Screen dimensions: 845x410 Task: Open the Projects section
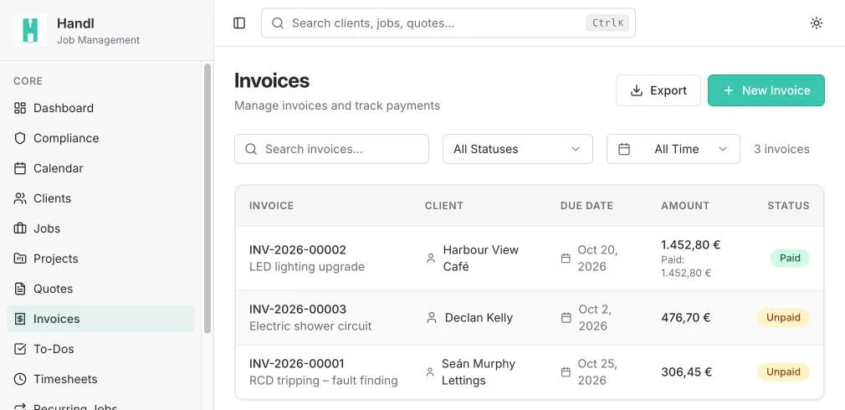tap(100, 259)
